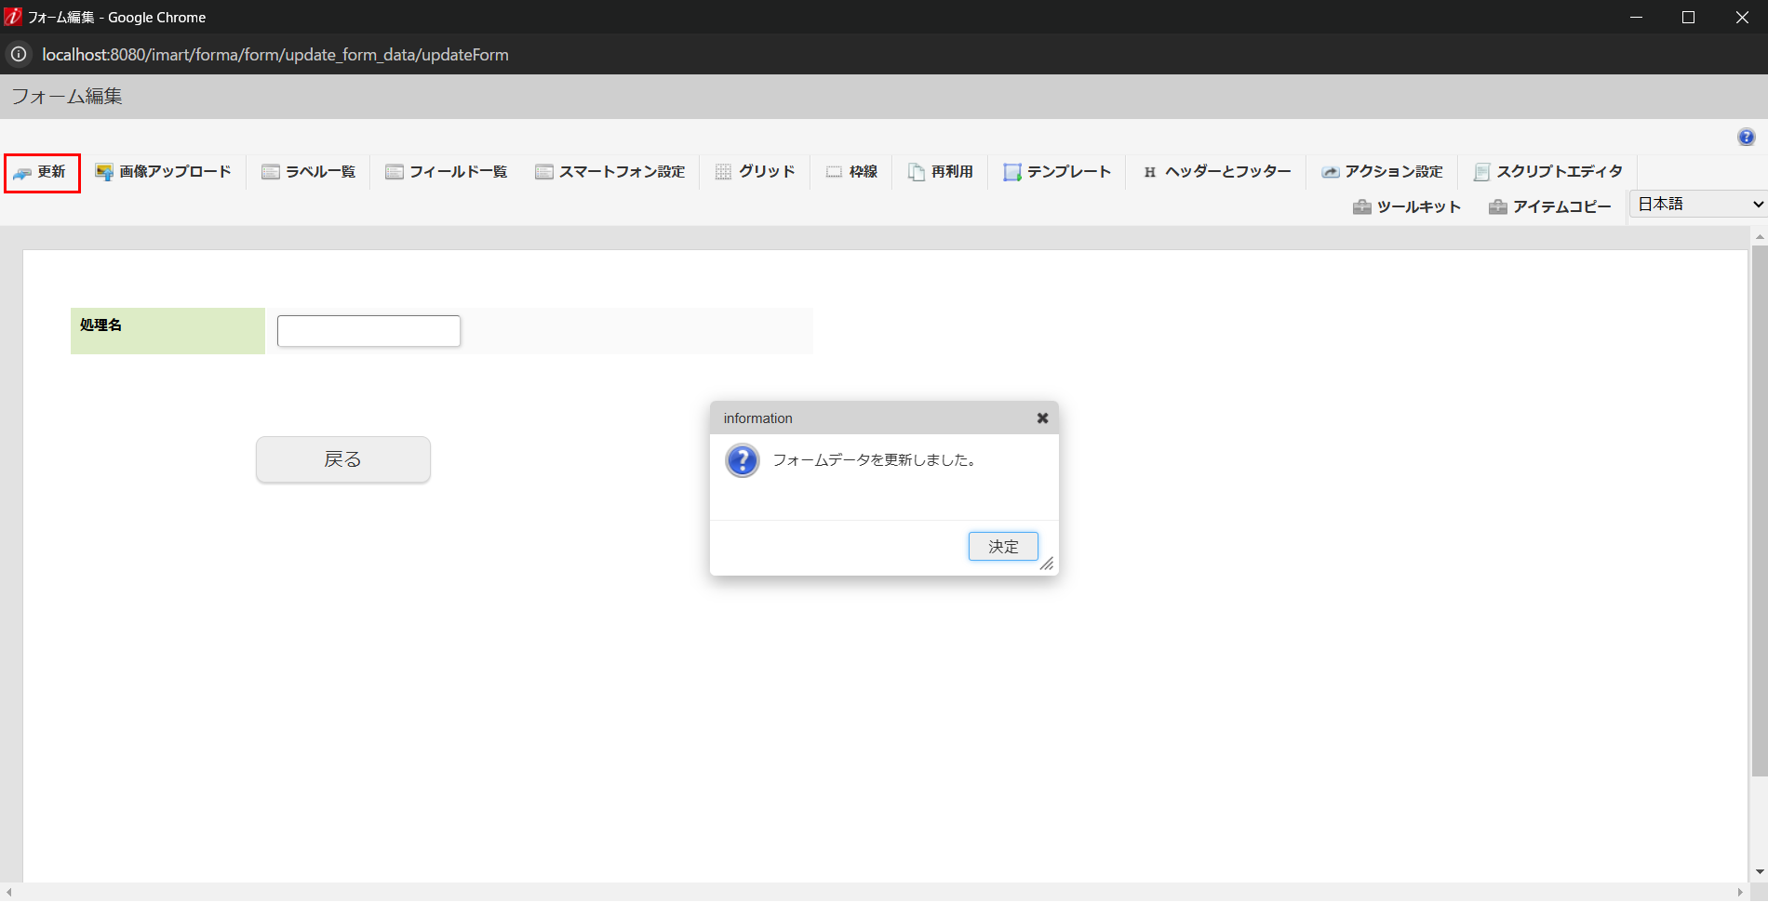
Task: Click the 更新 (Update) toolbar icon
Action: point(42,172)
